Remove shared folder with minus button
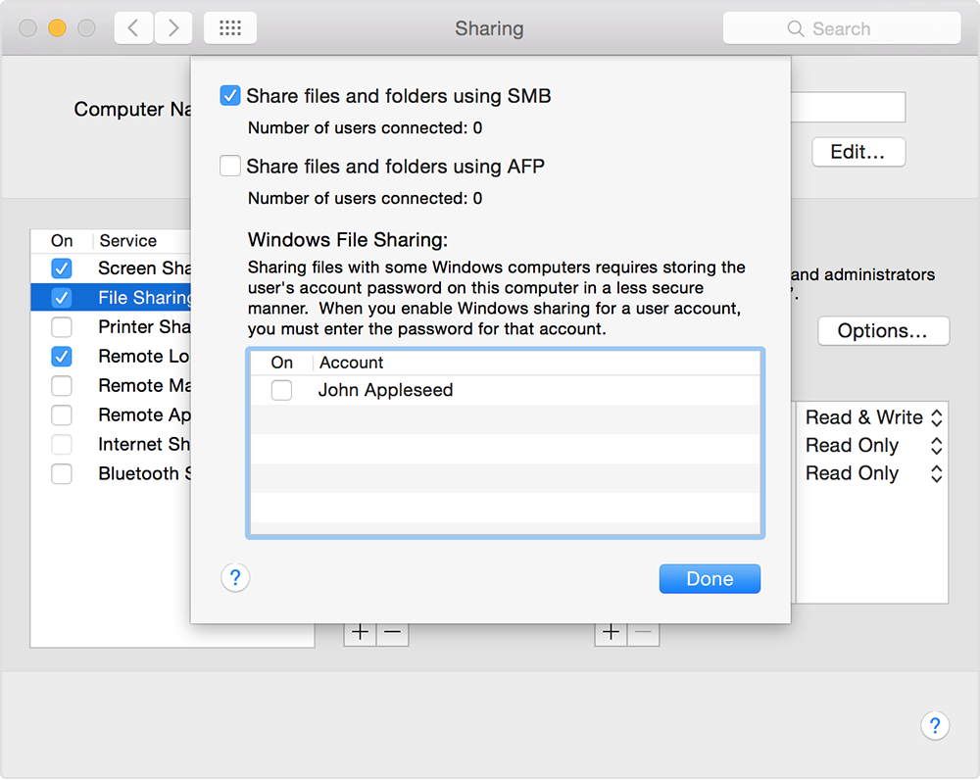 [x=393, y=632]
